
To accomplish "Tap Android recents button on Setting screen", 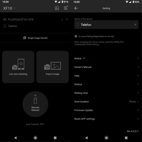I will click(x=126, y=138).
